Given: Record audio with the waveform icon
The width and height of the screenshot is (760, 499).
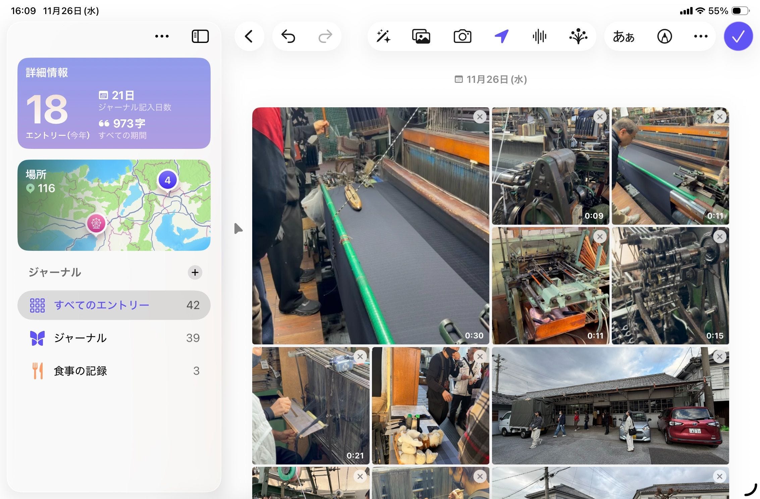Looking at the screenshot, I should [539, 36].
